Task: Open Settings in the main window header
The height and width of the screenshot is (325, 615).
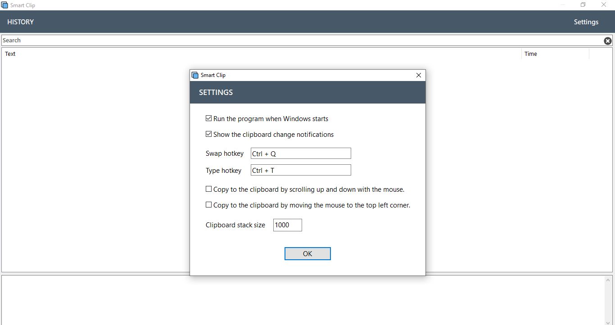Action: click(586, 22)
